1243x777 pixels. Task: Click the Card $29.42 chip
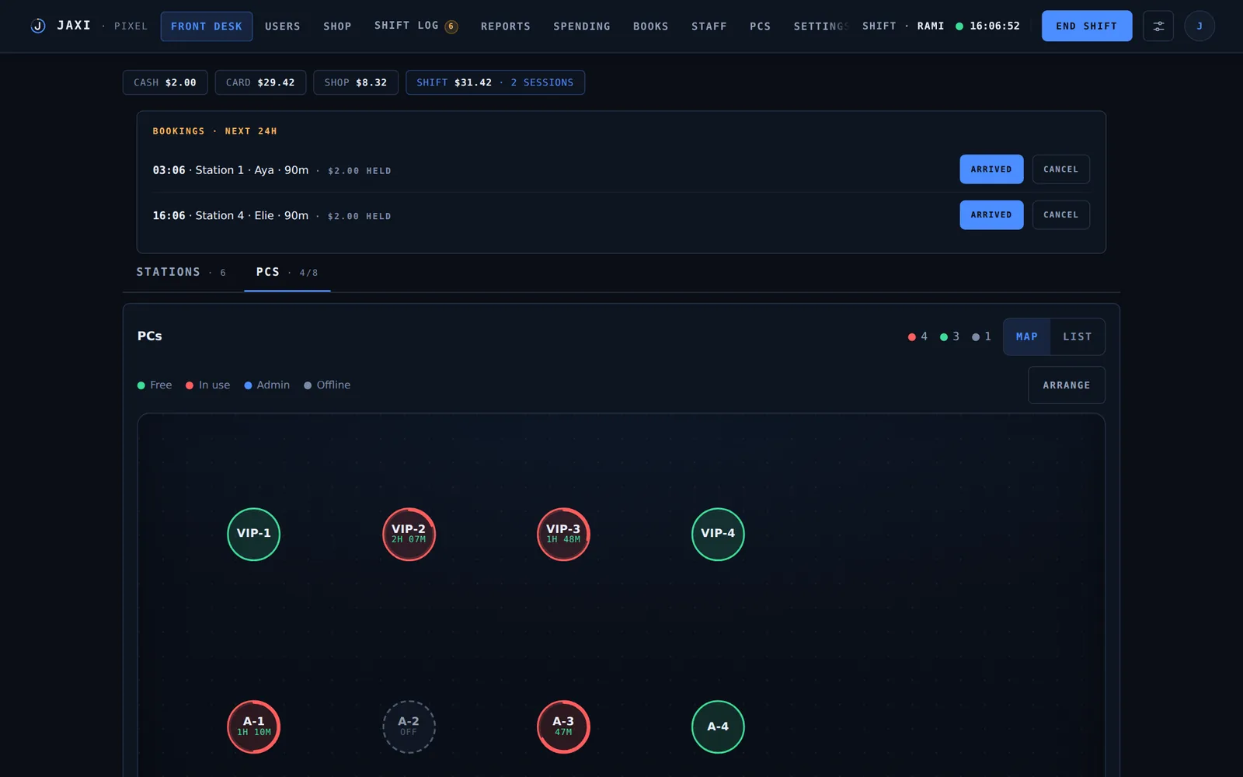pos(260,82)
